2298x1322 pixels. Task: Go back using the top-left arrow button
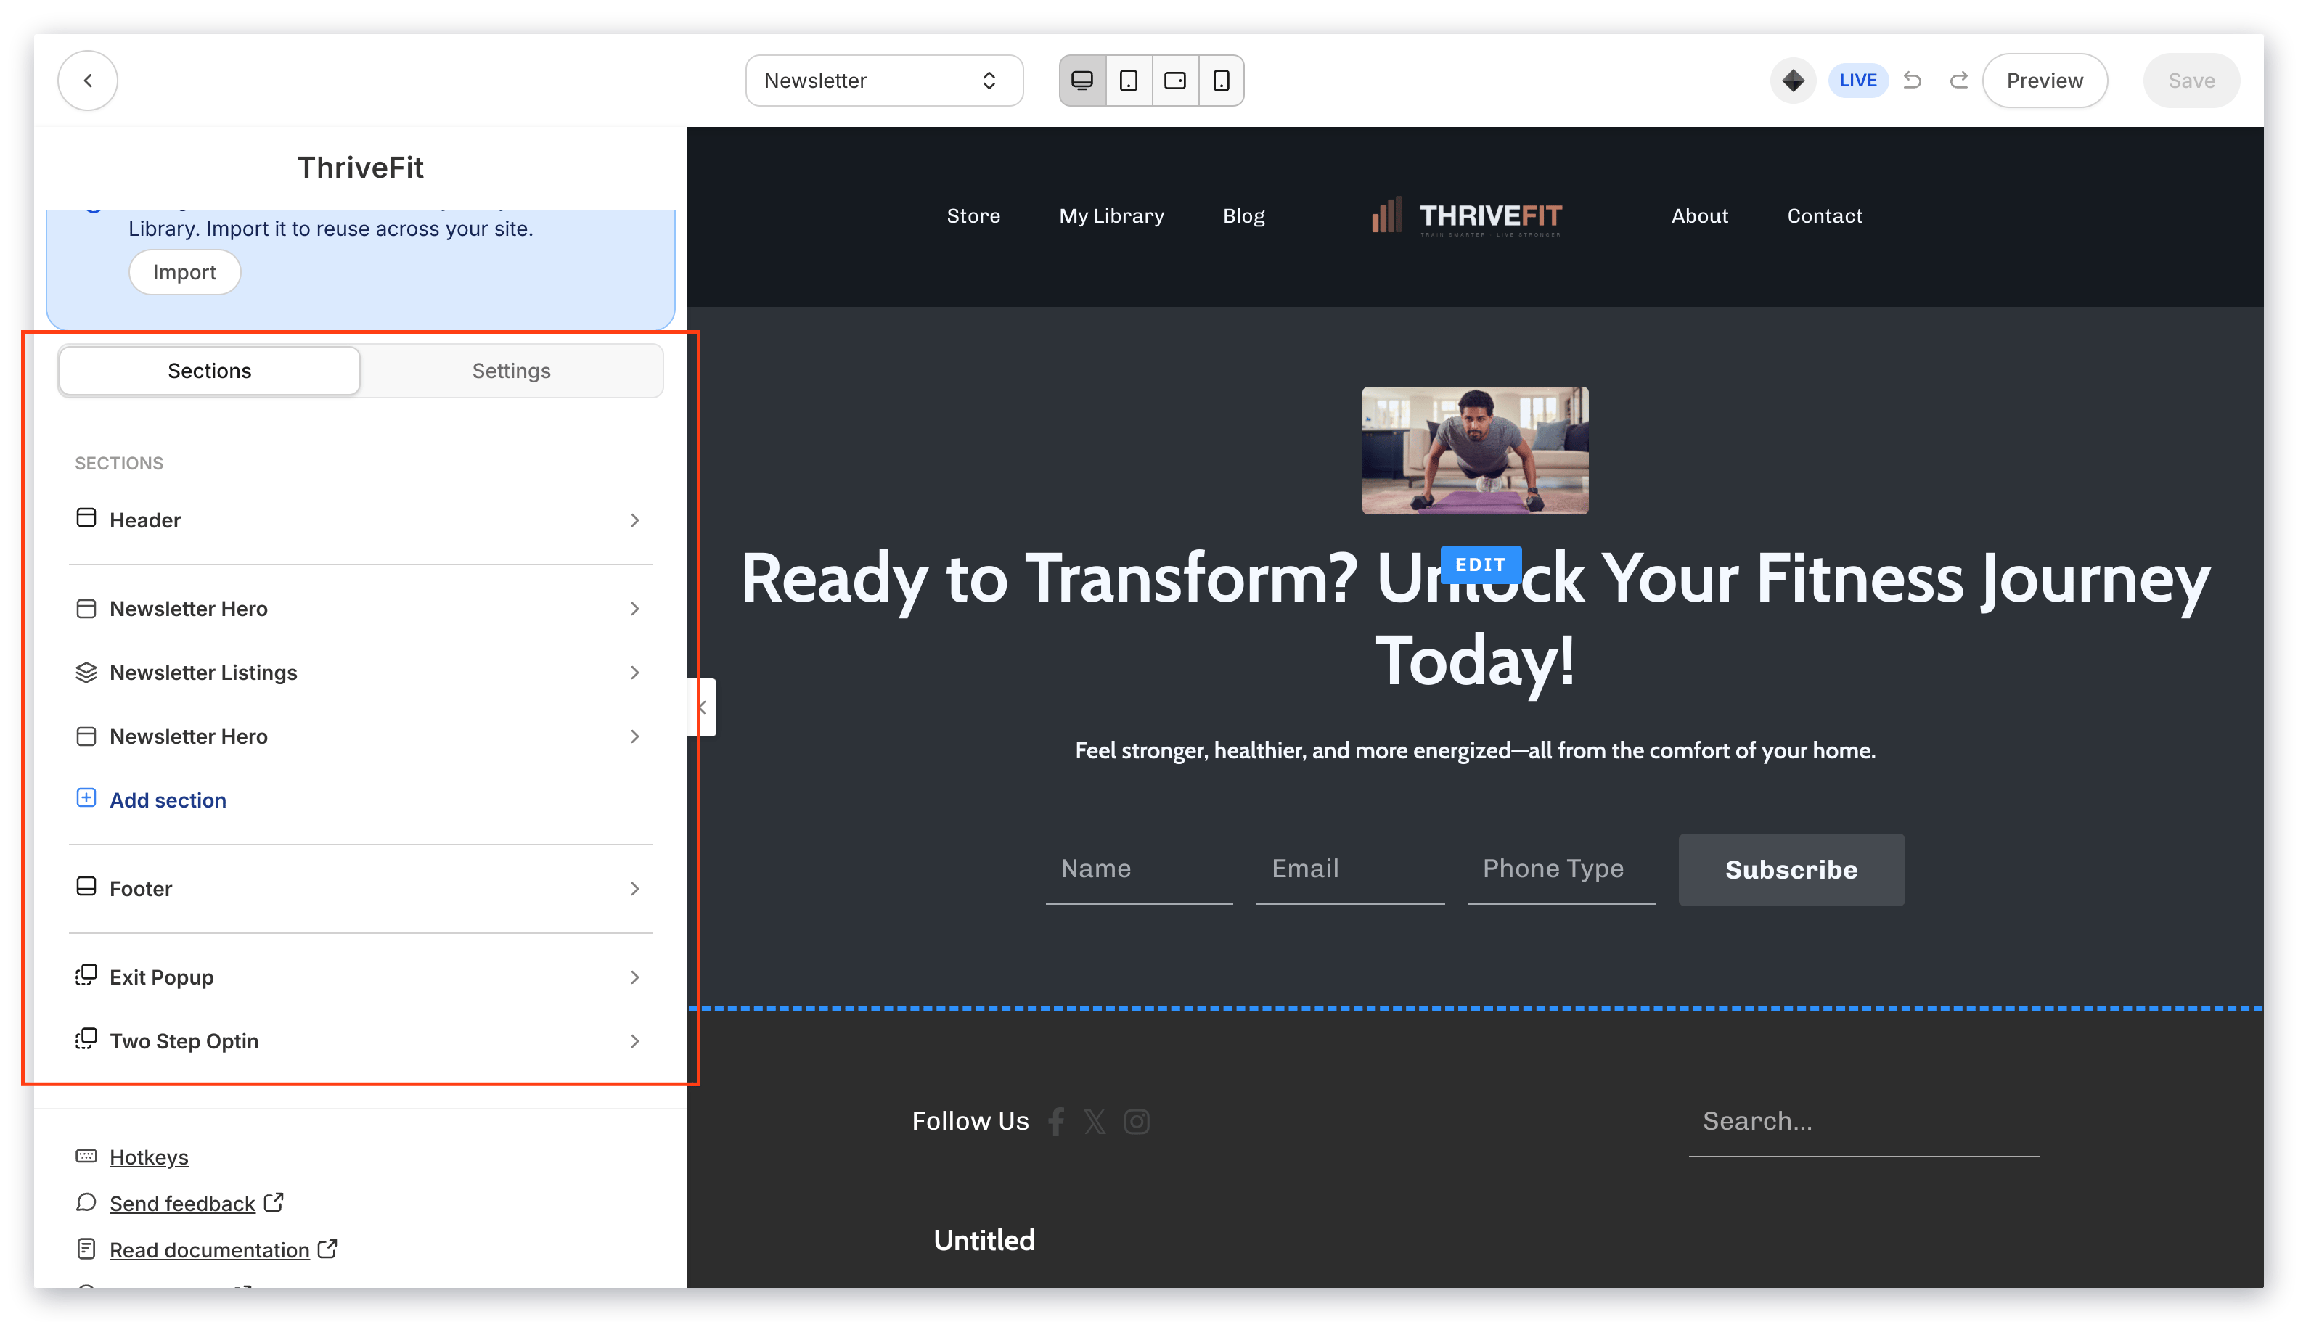pos(87,80)
